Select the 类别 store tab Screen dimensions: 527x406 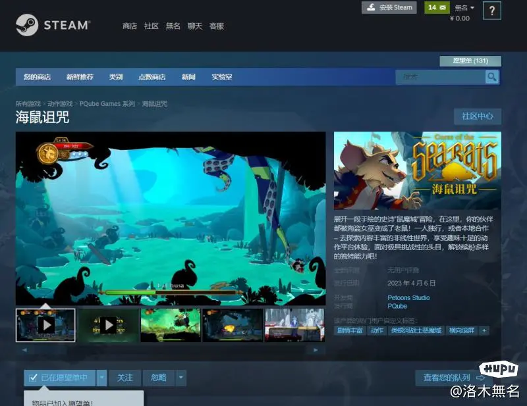click(116, 77)
